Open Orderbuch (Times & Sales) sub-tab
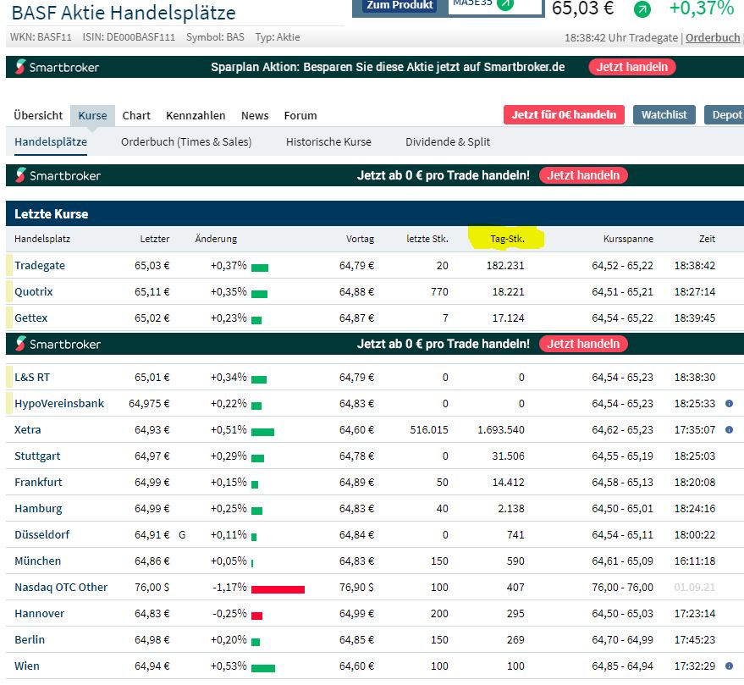 pos(186,142)
